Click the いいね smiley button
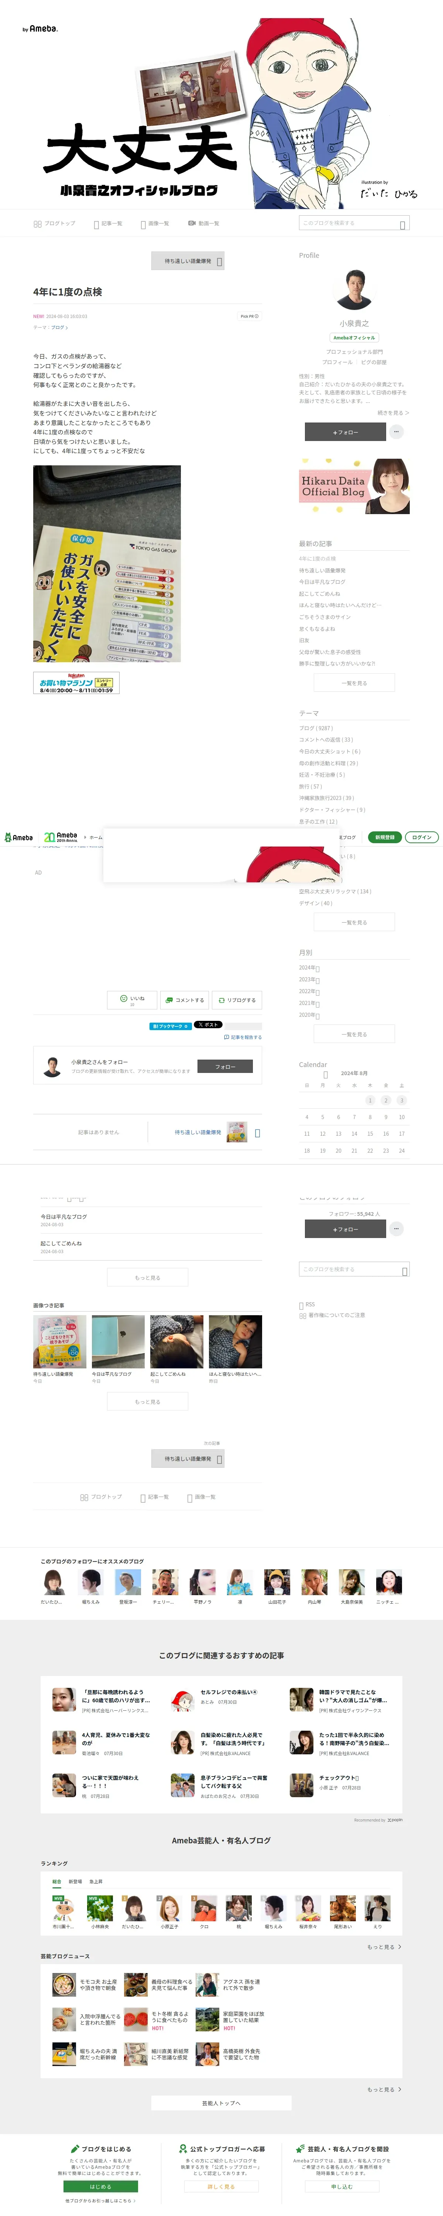443x2216 pixels. [132, 1000]
